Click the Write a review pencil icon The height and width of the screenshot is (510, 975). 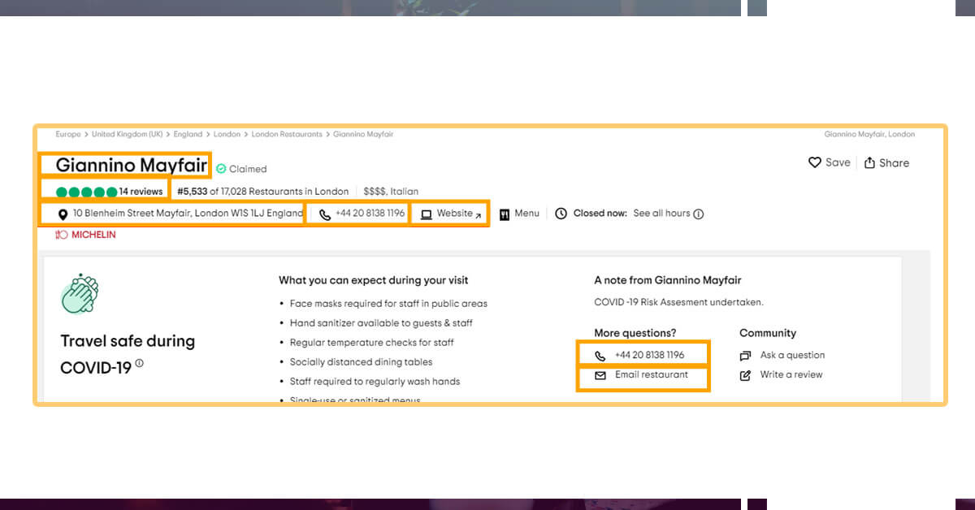tap(745, 375)
